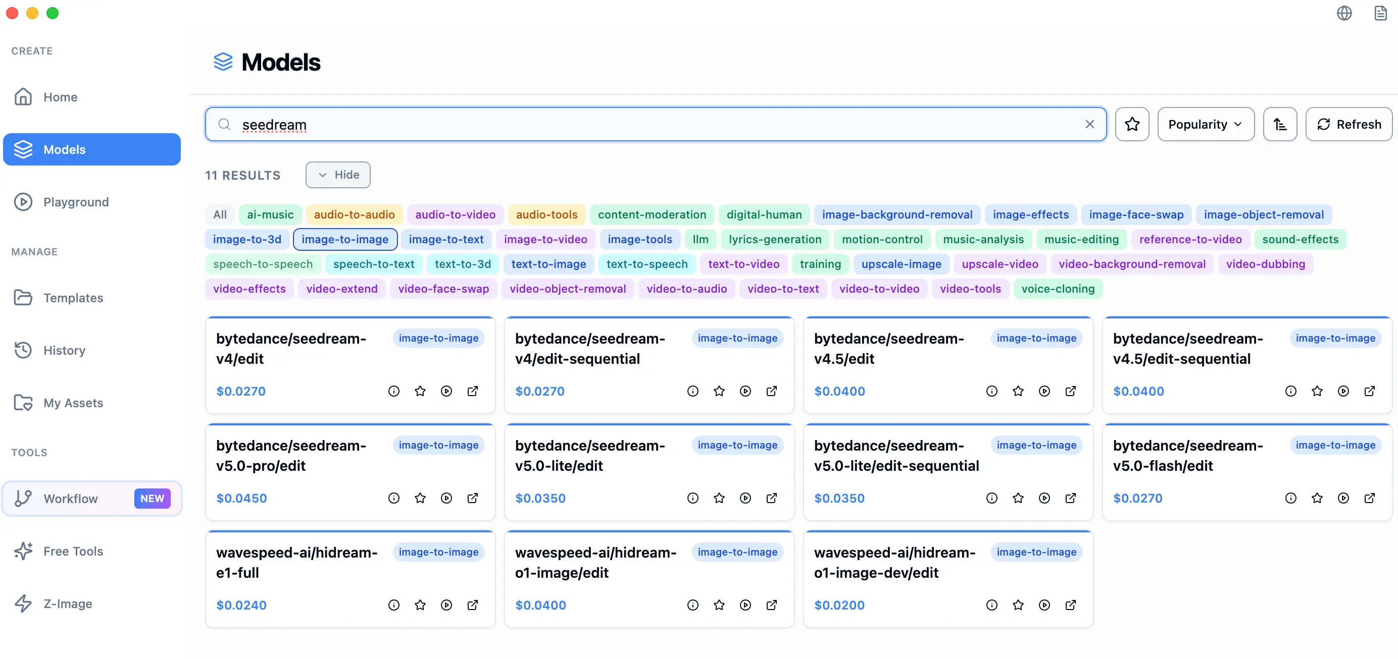Go to Home in sidebar

[92, 97]
